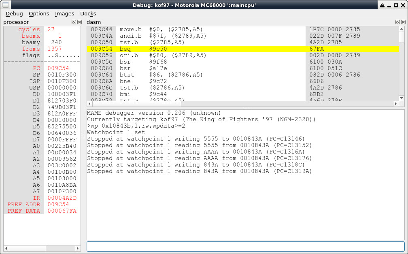Click the console line with PC=C13146
The height and width of the screenshot is (254, 408).
tap(195, 139)
